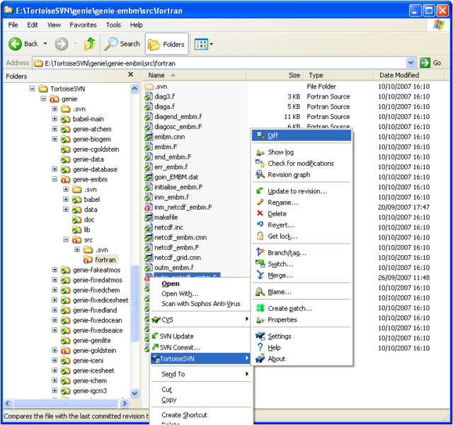Open the address bar dropdown arrow

411,63
